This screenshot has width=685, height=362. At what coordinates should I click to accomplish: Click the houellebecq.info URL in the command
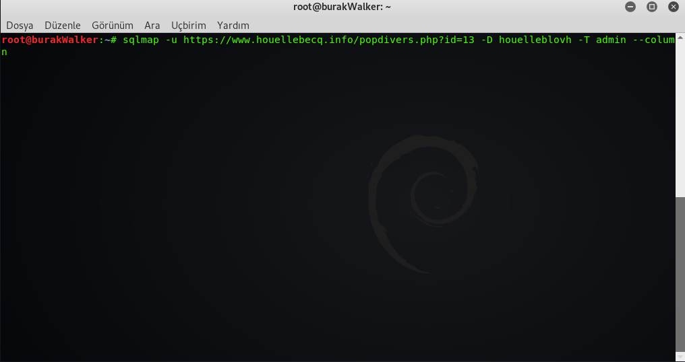328,40
